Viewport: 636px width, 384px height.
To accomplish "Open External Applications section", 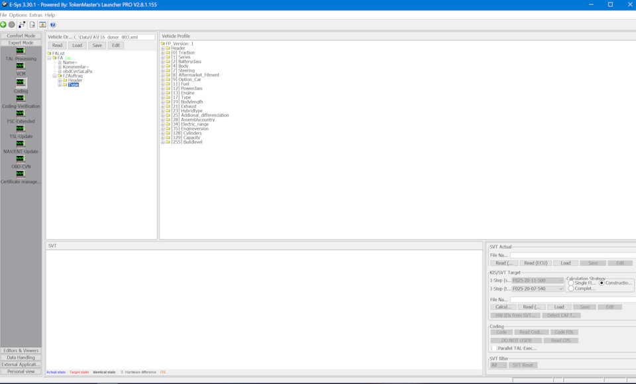I will tap(21, 364).
